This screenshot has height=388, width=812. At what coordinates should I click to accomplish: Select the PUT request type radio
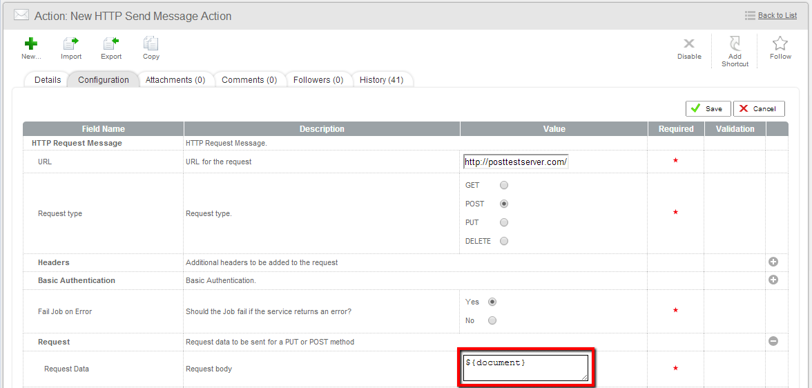504,222
